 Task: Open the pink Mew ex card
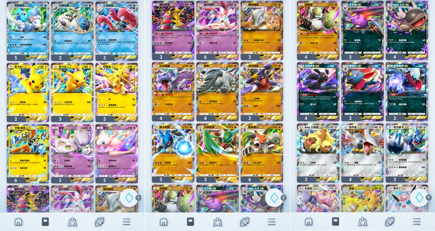(x=116, y=154)
